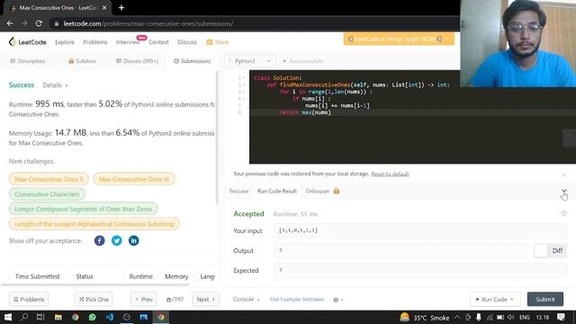Open Longer Contiguous Segments of Ones challenge

(84, 209)
